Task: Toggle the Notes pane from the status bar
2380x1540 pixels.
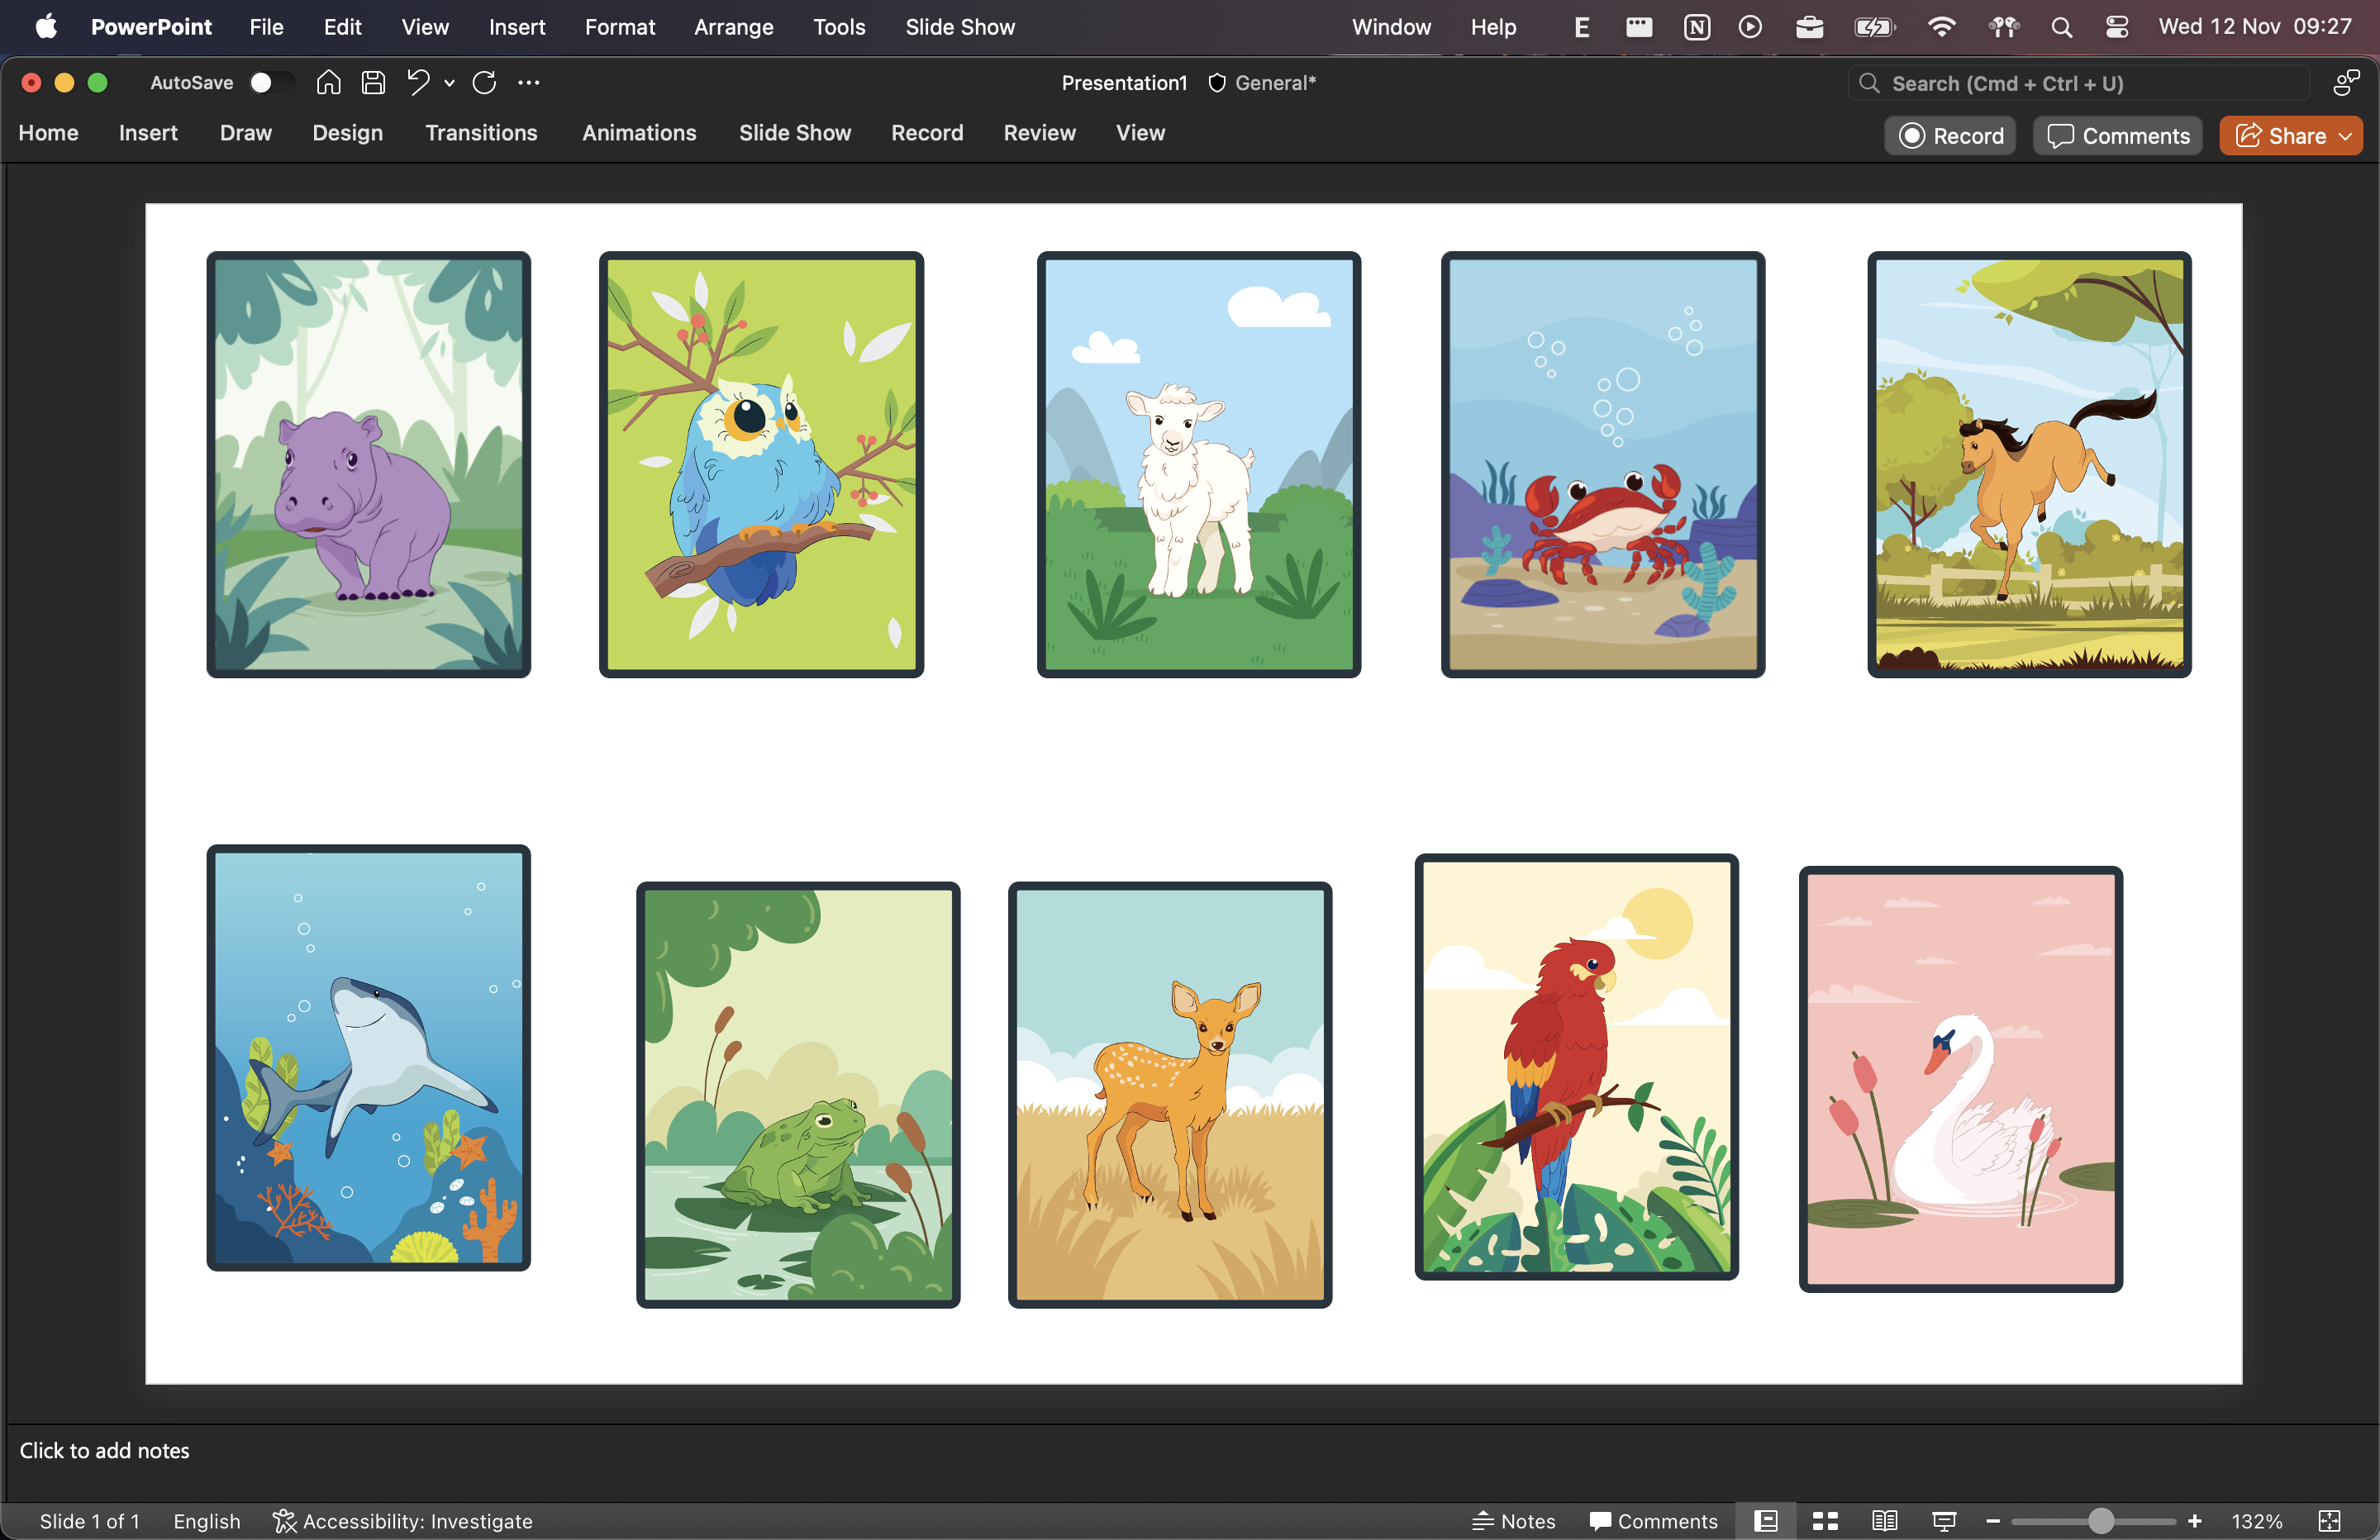Action: point(1514,1521)
